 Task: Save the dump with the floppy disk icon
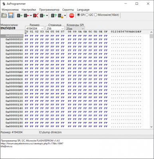tap(11, 16)
